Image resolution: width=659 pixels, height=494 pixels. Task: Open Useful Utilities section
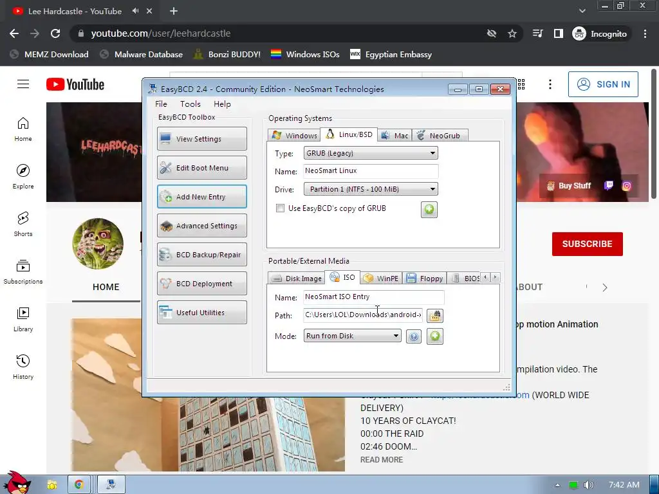[x=201, y=313]
